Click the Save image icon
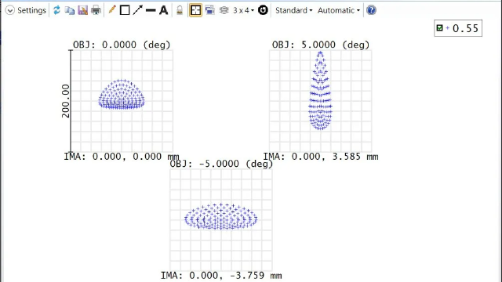Image resolution: width=502 pixels, height=282 pixels. click(x=82, y=10)
